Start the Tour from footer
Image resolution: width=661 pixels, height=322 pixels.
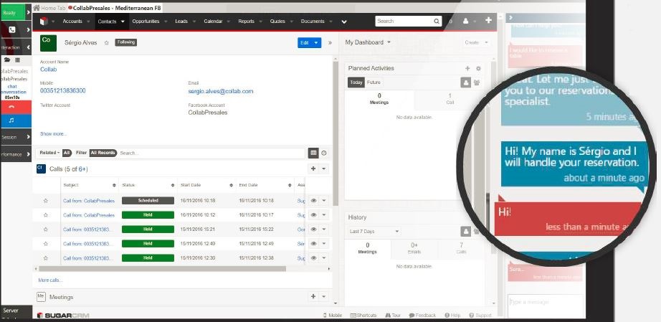[x=393, y=316]
